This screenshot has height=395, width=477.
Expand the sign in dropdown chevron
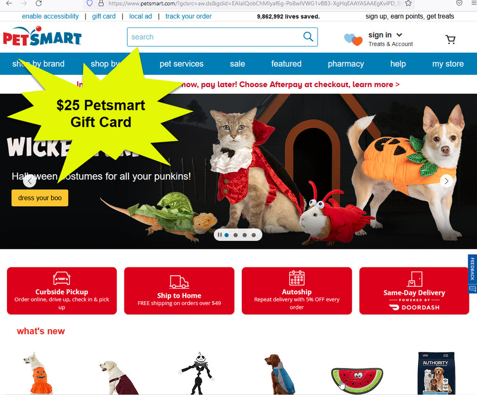click(x=399, y=34)
